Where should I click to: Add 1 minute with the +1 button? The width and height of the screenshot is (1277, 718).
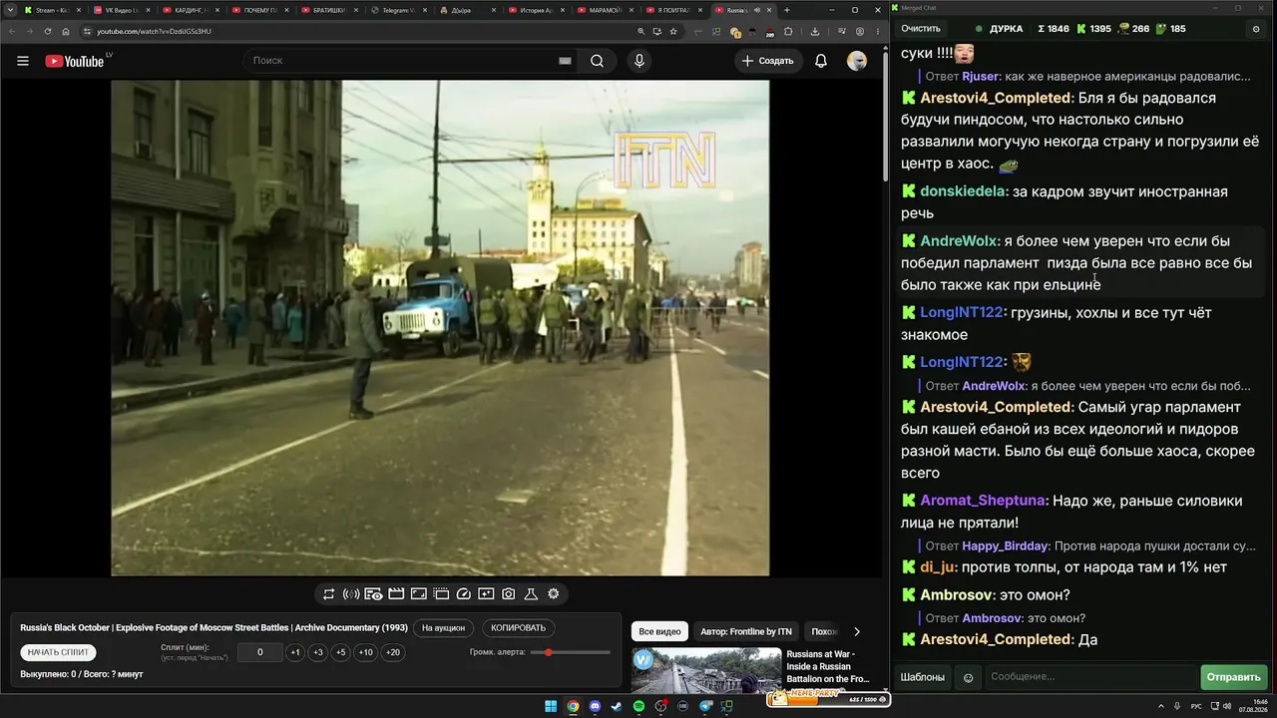click(295, 652)
